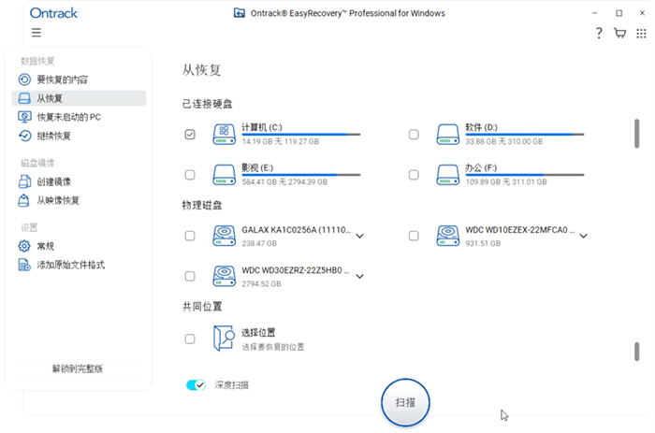Select the 从恢复 menu item
Screen dimensions: 655x433
click(79, 98)
